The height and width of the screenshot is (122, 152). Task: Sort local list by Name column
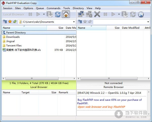[24, 28]
